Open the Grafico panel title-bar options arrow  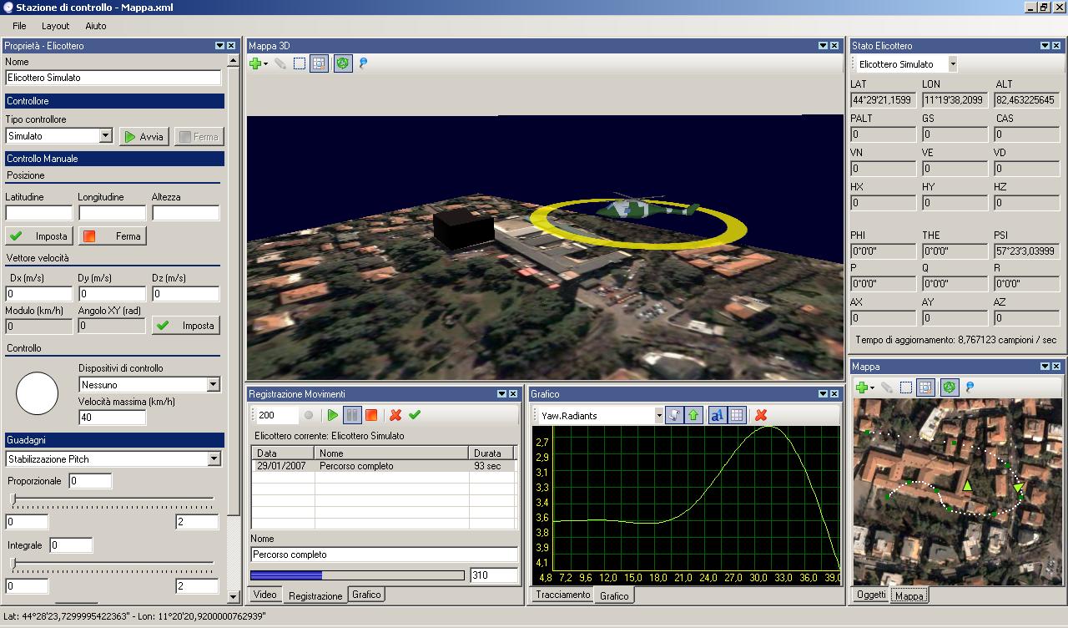tap(823, 394)
